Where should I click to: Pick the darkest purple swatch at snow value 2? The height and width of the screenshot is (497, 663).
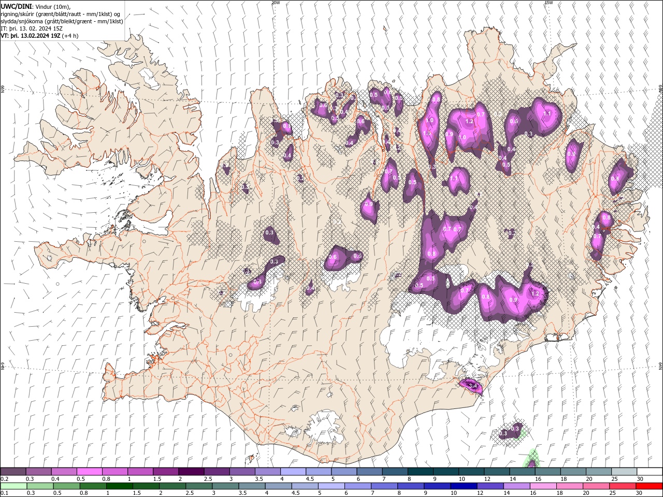(x=191, y=472)
